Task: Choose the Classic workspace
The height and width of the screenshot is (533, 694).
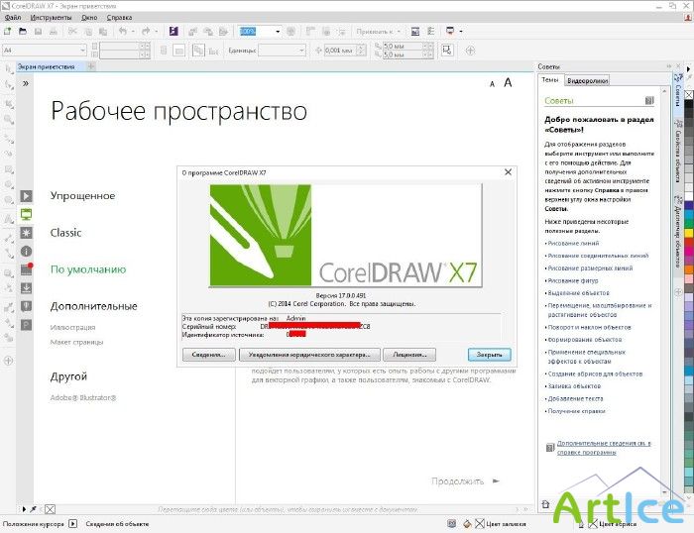Action: [65, 233]
